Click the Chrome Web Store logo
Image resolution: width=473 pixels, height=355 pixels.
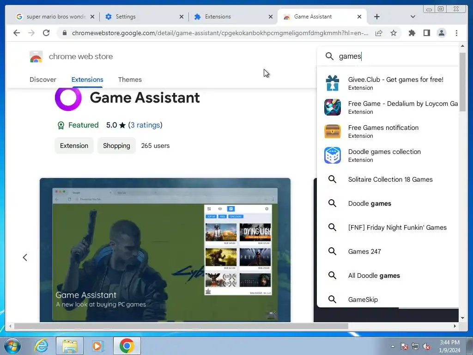coord(36,56)
